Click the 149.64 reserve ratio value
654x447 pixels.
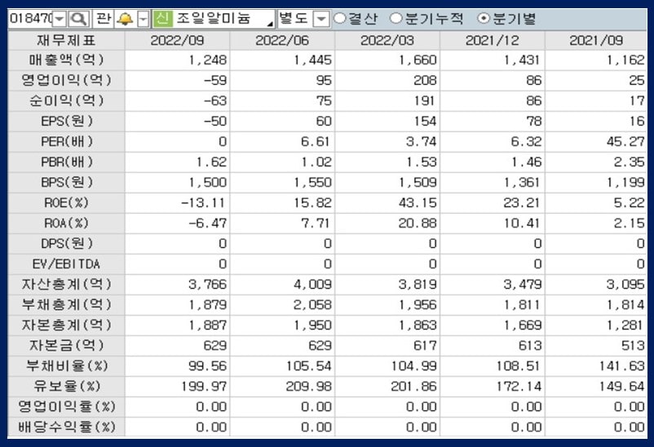point(622,387)
